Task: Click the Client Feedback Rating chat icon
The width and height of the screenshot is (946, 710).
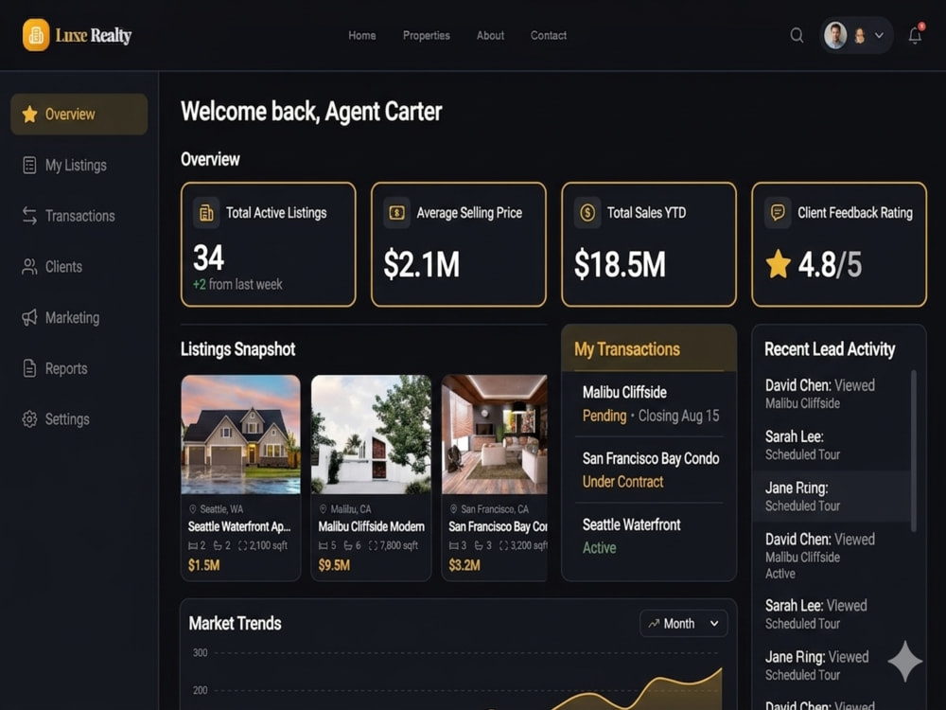Action: click(778, 212)
